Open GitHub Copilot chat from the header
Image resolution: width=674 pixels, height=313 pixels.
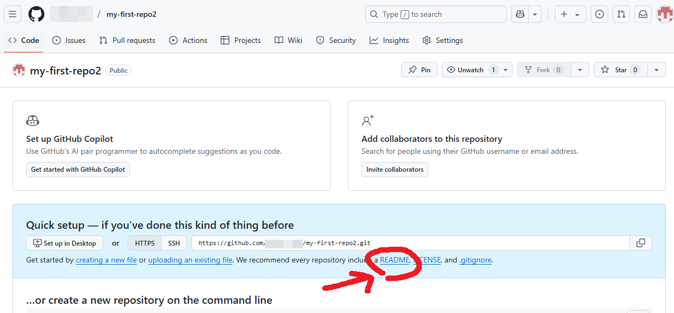coord(519,14)
